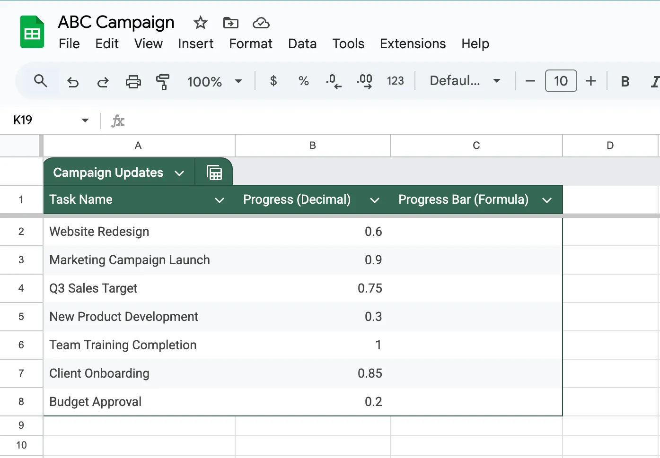The width and height of the screenshot is (660, 458).
Task: Open the zoom 100% dropdown
Action: [x=214, y=82]
